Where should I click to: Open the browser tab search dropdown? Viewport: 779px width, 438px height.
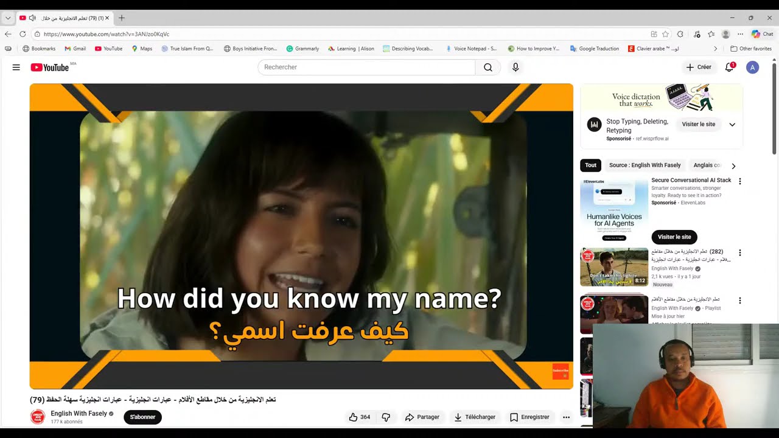click(8, 18)
